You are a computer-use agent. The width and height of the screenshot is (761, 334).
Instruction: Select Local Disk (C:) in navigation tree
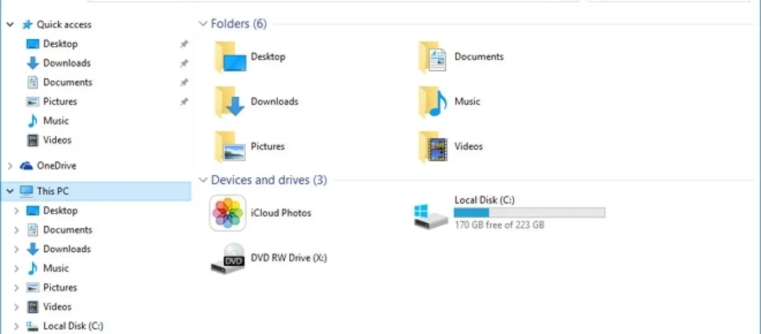[x=72, y=326]
